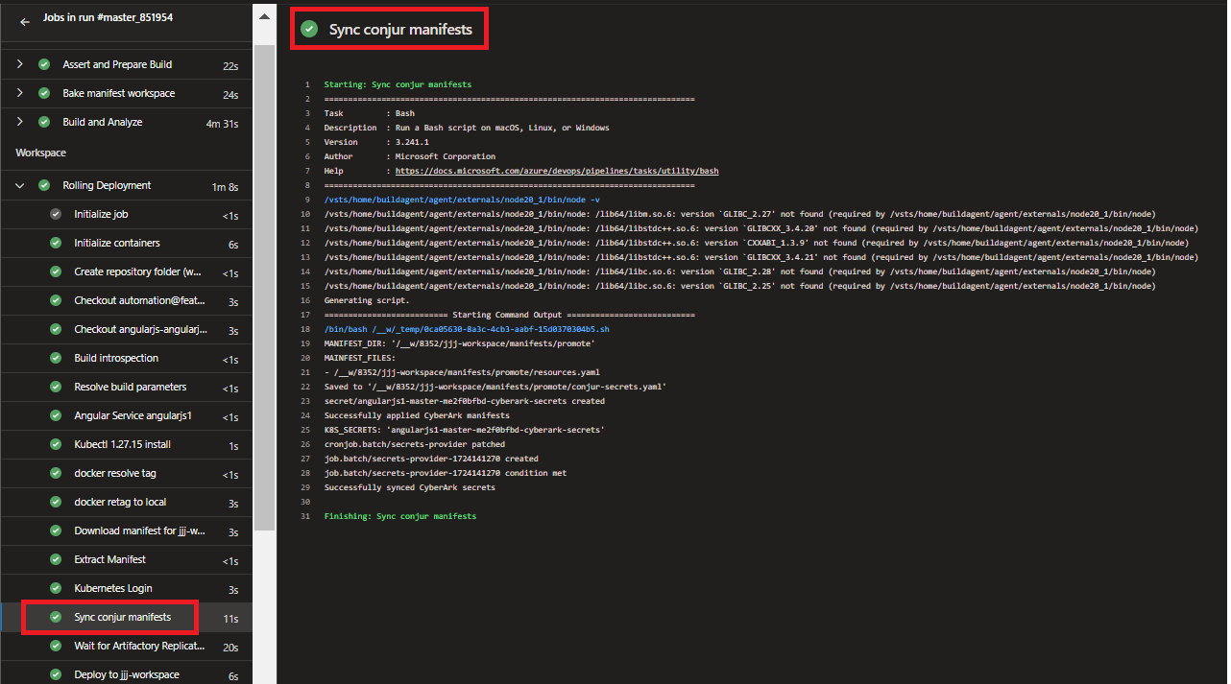
Task: Open the Deploy to jjj-workspace step
Action: pos(127,674)
